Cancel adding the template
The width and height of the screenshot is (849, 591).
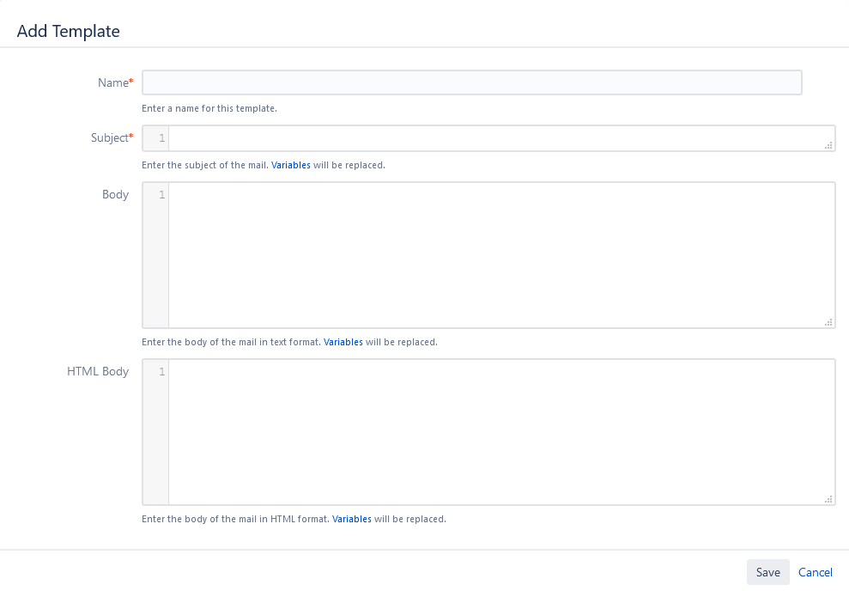point(816,572)
